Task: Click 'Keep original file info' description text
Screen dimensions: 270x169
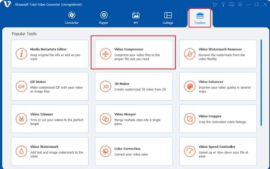Action: (x=55, y=57)
